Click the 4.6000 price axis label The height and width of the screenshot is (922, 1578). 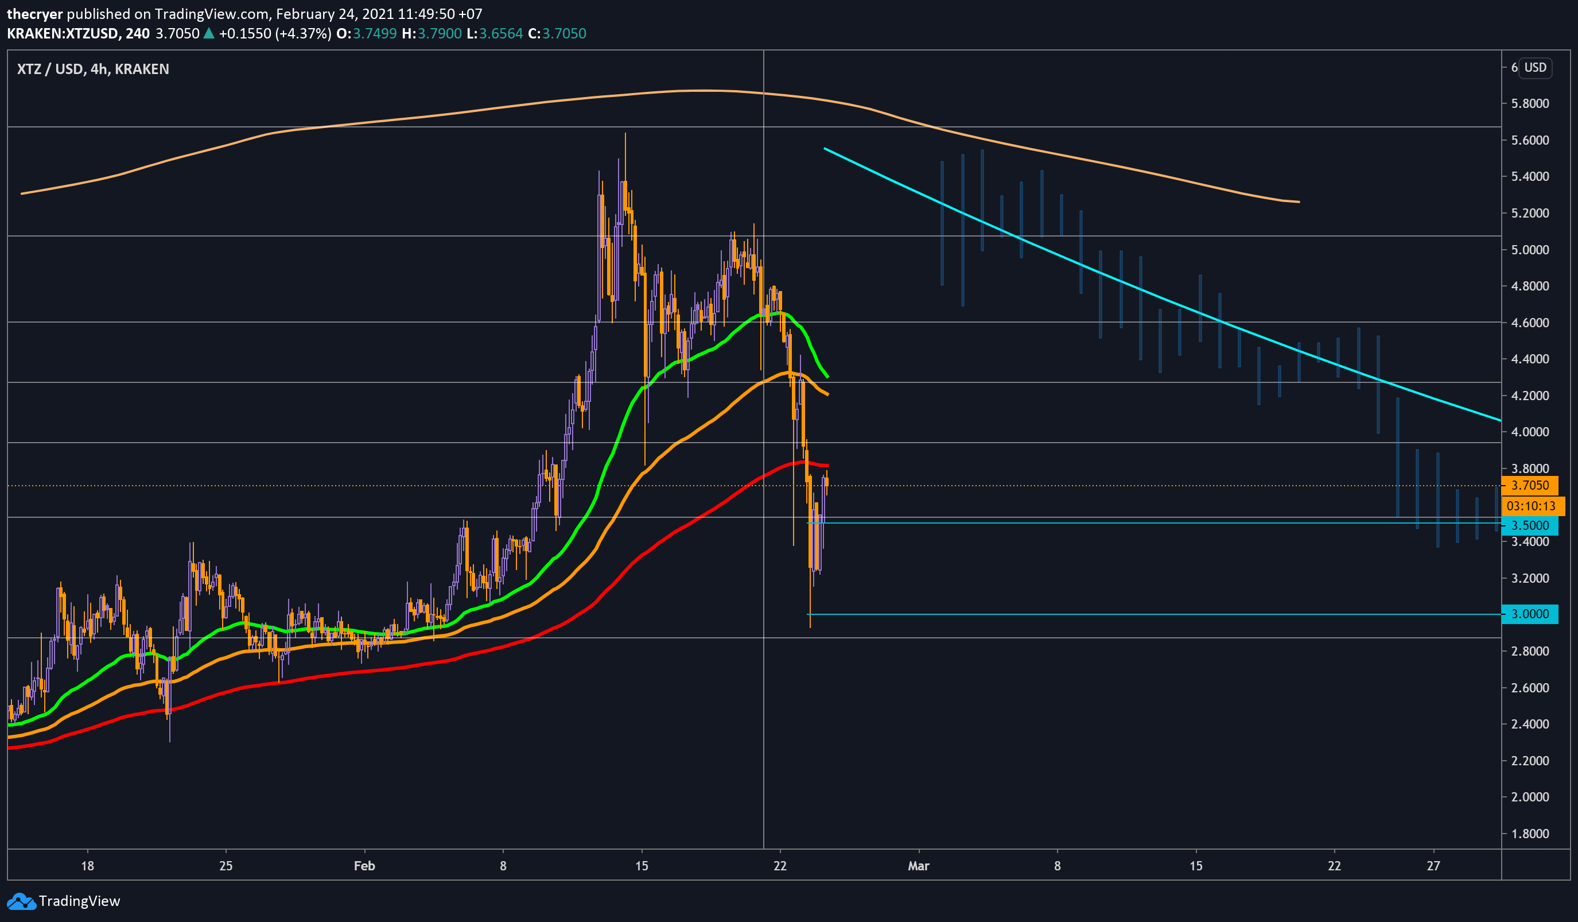tap(1530, 323)
